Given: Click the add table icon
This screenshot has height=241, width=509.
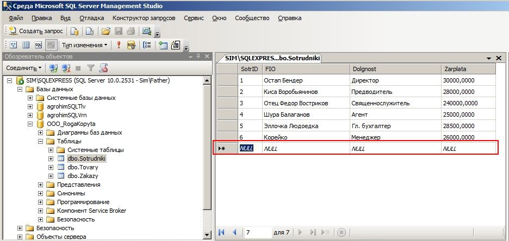Looking at the screenshot, I should (163, 45).
